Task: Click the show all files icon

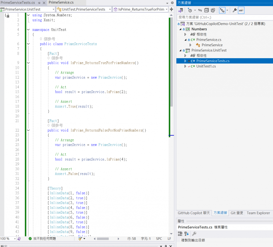Action: point(213,10)
